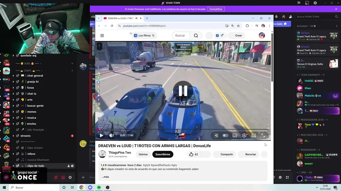Expand Chrome tab search dropdown arrow
This screenshot has height=191, width=341.
click(99, 18)
